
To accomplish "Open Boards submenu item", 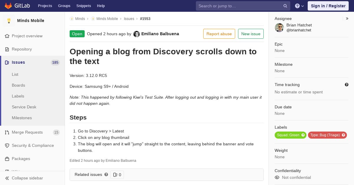I will [18, 85].
